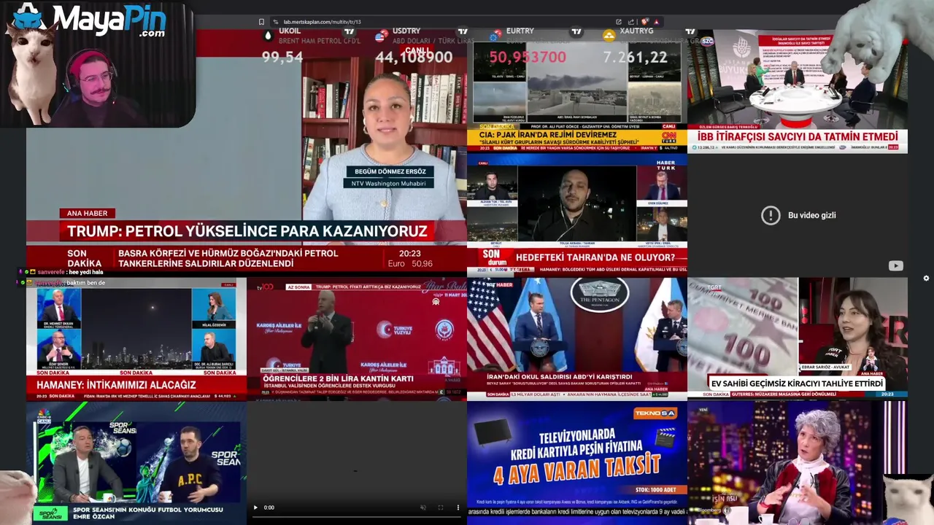
Task: Click TradingView logo next to EURTRY
Action: (576, 32)
